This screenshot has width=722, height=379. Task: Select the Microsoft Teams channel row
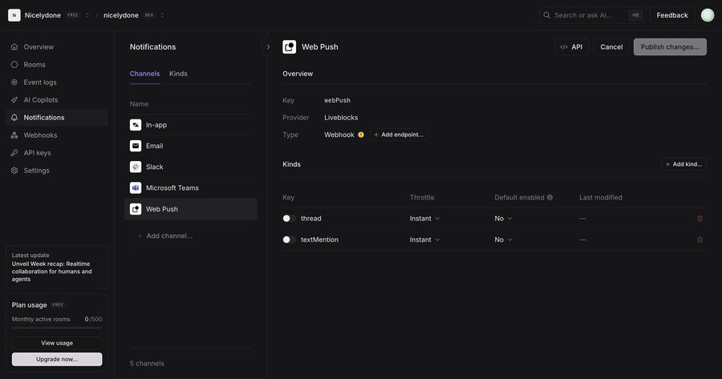click(191, 187)
